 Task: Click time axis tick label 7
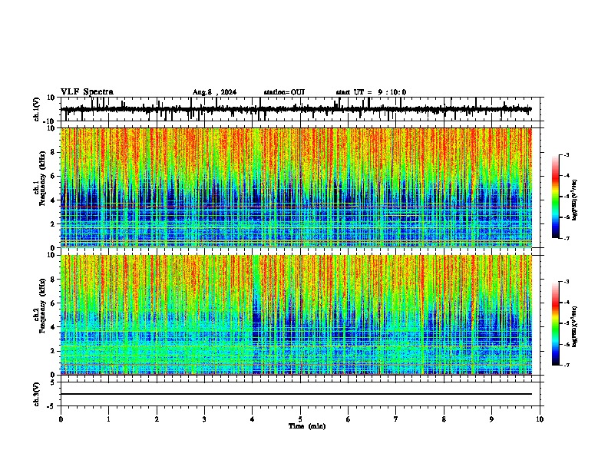point(396,419)
